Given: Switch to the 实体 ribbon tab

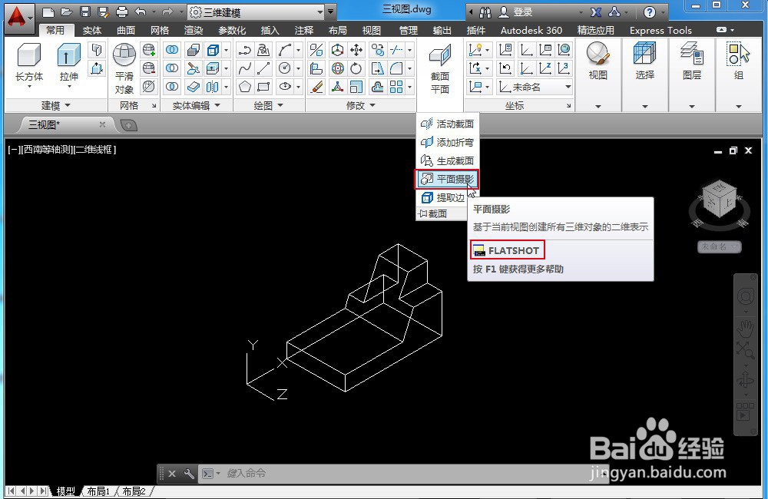Looking at the screenshot, I should 91,31.
